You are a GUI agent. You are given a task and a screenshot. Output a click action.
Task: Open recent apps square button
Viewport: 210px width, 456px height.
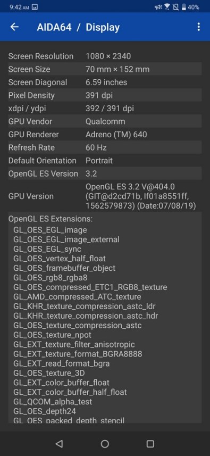tap(150, 443)
